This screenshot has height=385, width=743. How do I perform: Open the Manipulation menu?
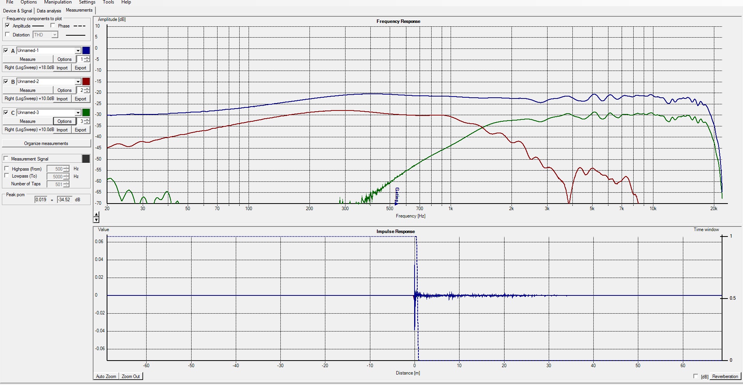pyautogui.click(x=58, y=2)
